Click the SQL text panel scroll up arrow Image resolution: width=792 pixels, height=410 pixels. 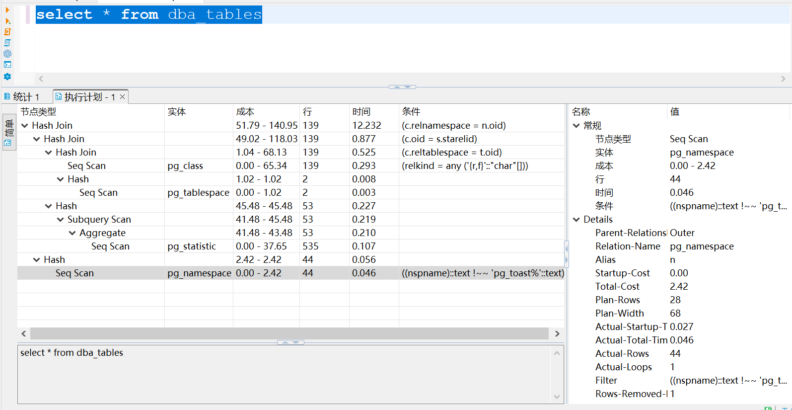[x=557, y=353]
